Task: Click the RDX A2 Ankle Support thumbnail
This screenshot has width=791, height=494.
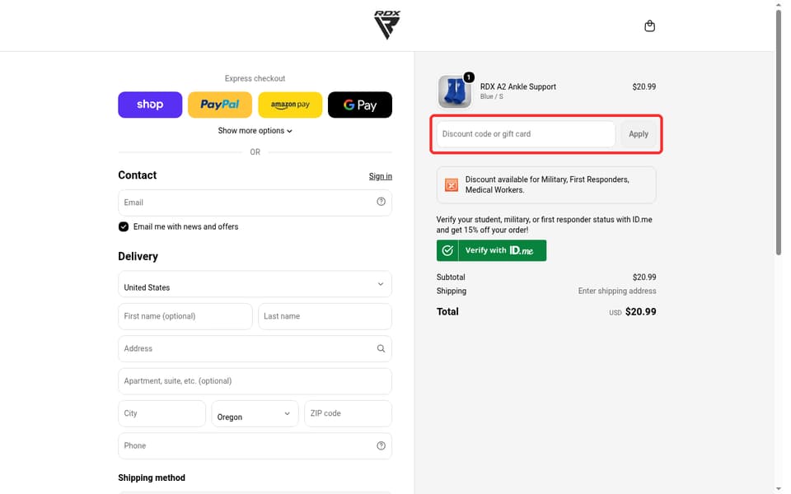Action: click(455, 91)
